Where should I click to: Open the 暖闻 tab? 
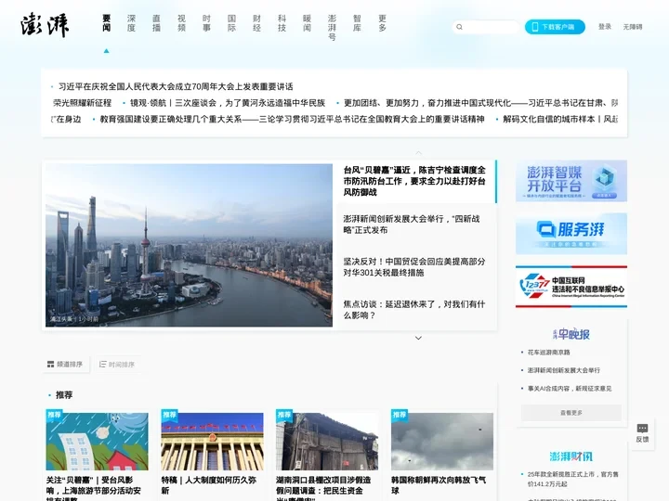click(x=308, y=23)
